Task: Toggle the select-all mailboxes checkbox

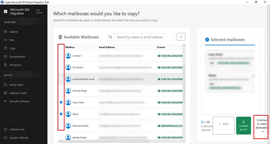Action: point(61,47)
